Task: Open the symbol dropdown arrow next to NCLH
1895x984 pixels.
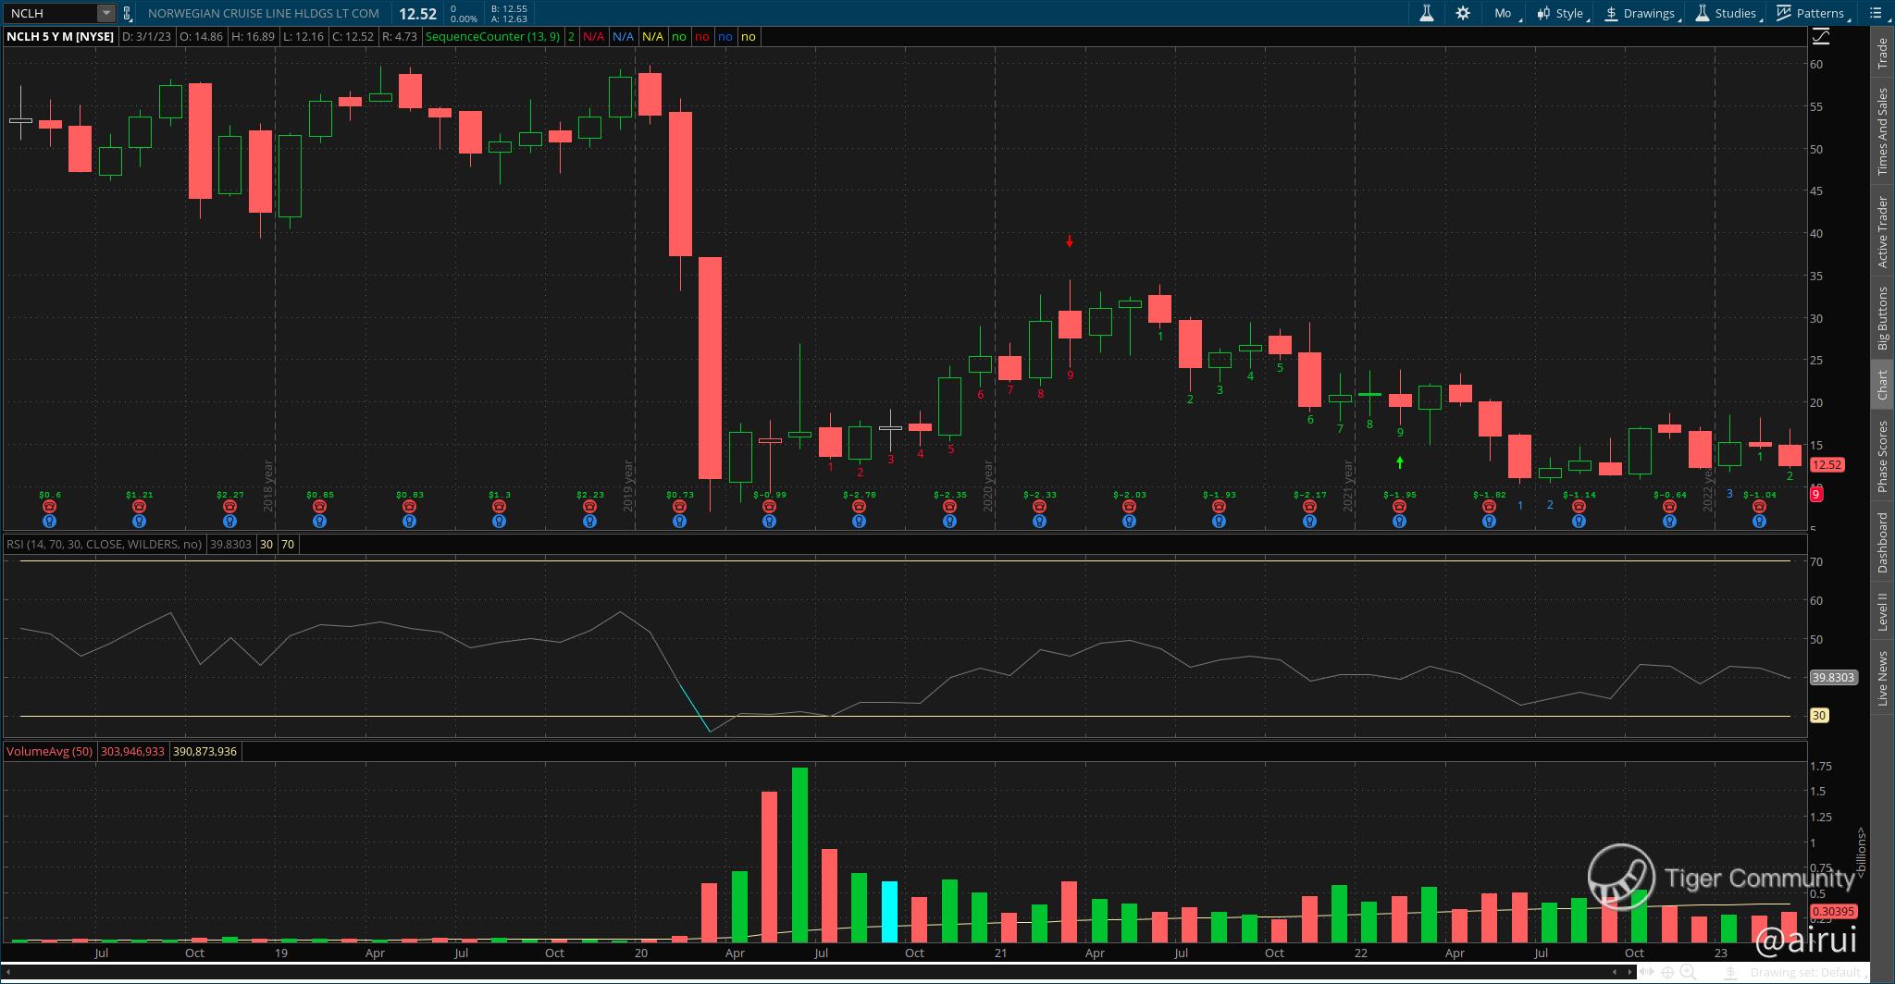Action: 105,13
